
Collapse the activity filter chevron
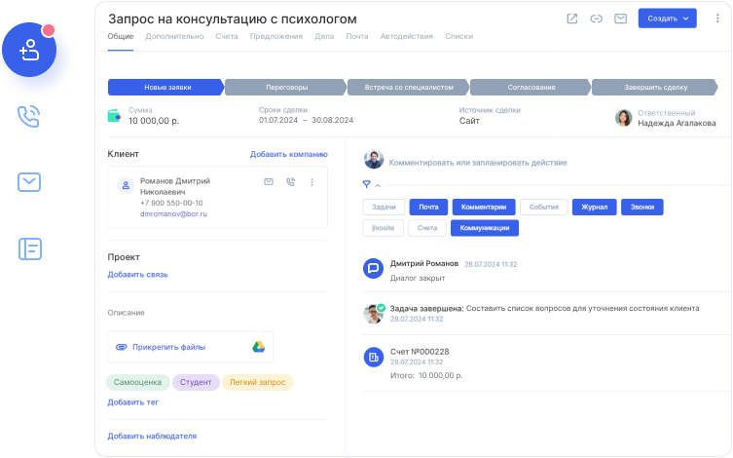[x=378, y=184]
